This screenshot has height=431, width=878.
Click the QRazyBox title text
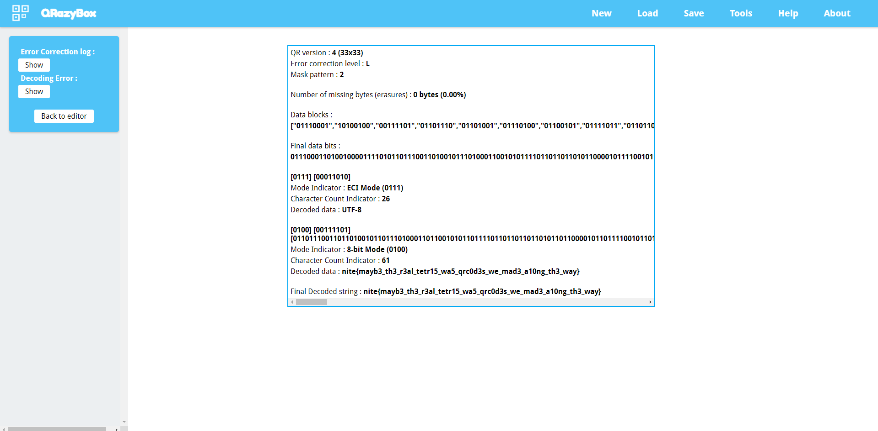pos(69,13)
